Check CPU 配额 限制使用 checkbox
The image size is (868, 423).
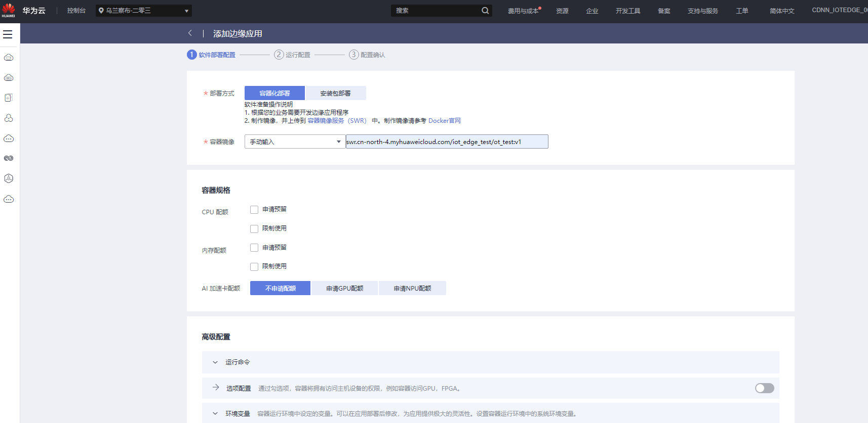pyautogui.click(x=254, y=229)
